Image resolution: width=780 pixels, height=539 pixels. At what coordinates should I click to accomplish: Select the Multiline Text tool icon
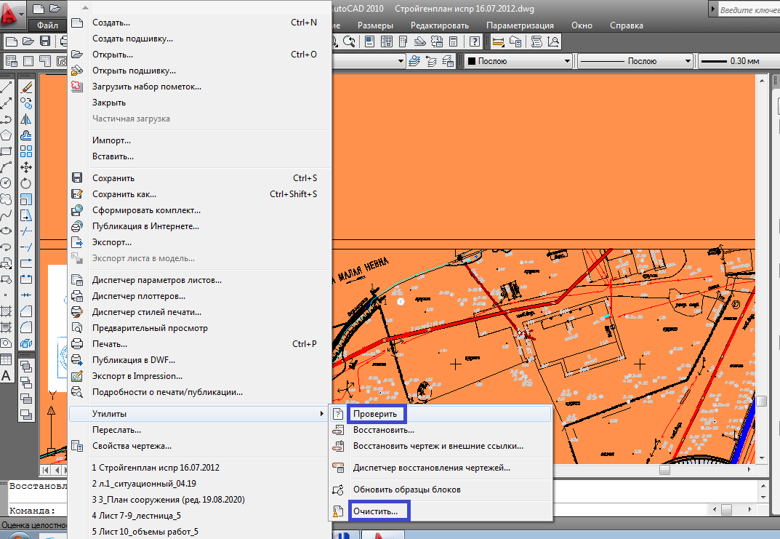7,376
